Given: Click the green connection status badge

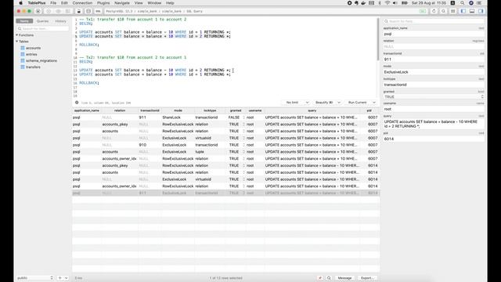Looking at the screenshot, I should pyautogui.click(x=423, y=11).
